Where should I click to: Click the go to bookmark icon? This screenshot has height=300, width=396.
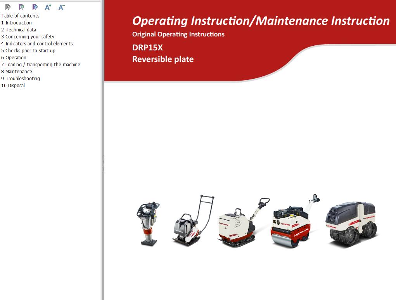pos(35,7)
